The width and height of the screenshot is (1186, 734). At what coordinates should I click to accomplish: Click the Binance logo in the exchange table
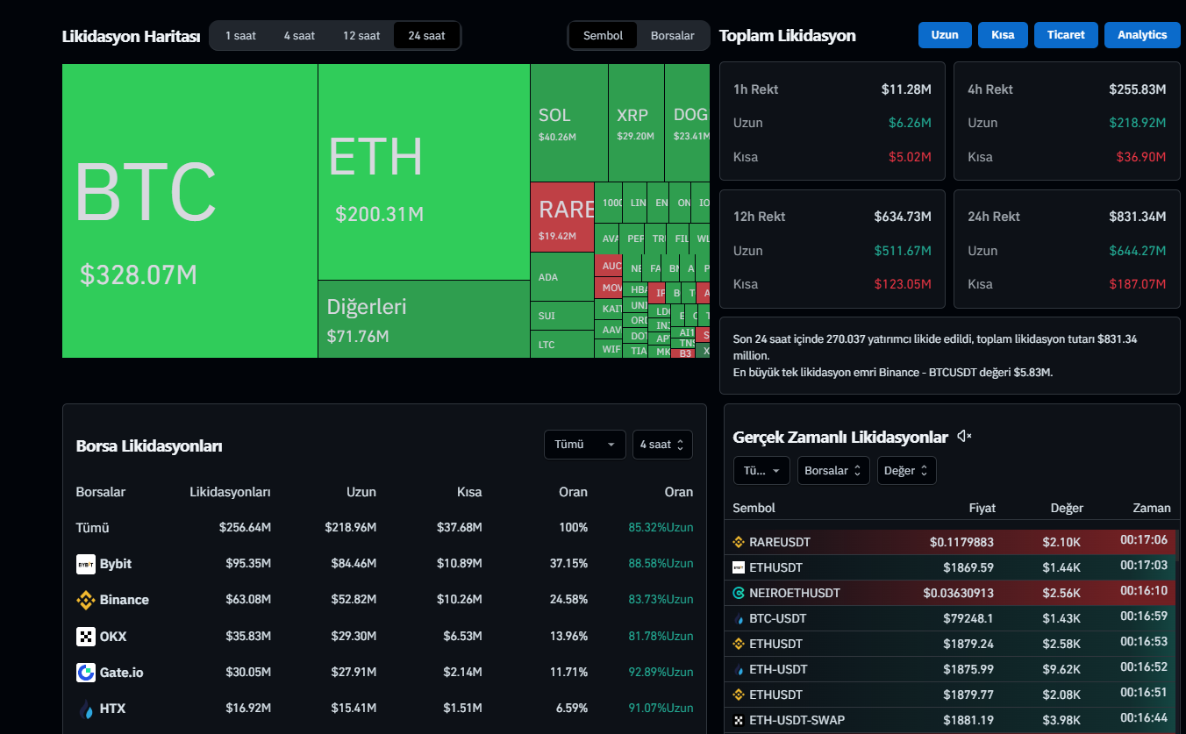click(x=86, y=600)
